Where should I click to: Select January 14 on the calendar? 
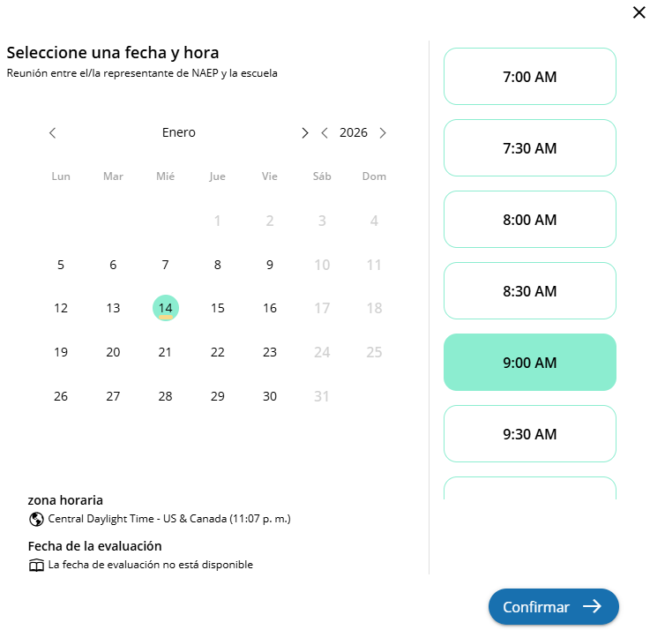point(165,308)
